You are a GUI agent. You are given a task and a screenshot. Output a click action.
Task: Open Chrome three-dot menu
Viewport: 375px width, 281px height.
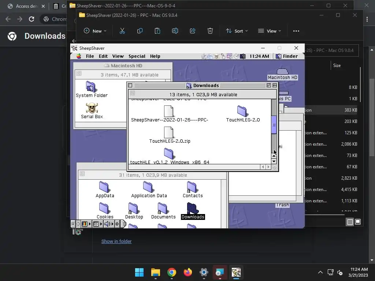[x=367, y=19]
